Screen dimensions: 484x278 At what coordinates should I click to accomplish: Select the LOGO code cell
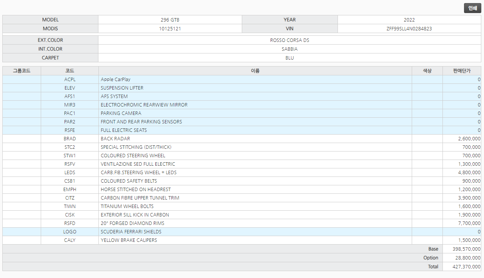(x=70, y=231)
